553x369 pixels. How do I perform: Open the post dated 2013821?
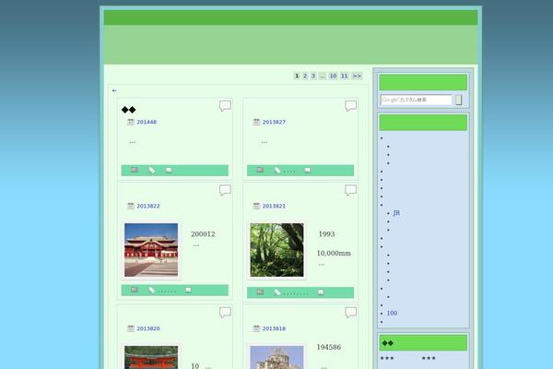pos(274,206)
